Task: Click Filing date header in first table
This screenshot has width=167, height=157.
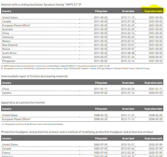Action: (x=101, y=11)
